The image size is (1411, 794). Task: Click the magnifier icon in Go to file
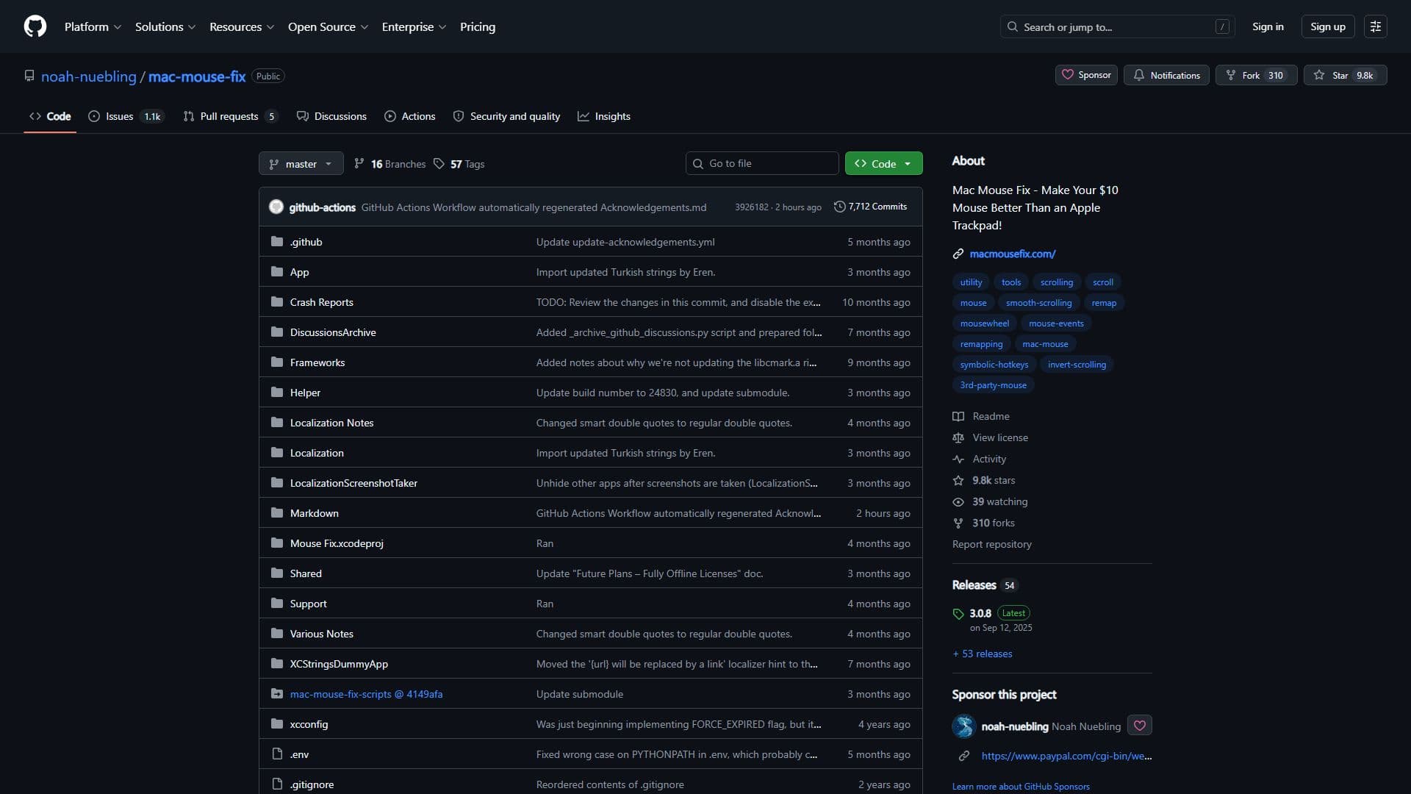coord(698,164)
